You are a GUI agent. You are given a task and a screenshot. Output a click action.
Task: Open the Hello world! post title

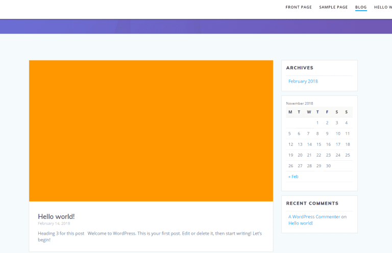[x=56, y=216]
